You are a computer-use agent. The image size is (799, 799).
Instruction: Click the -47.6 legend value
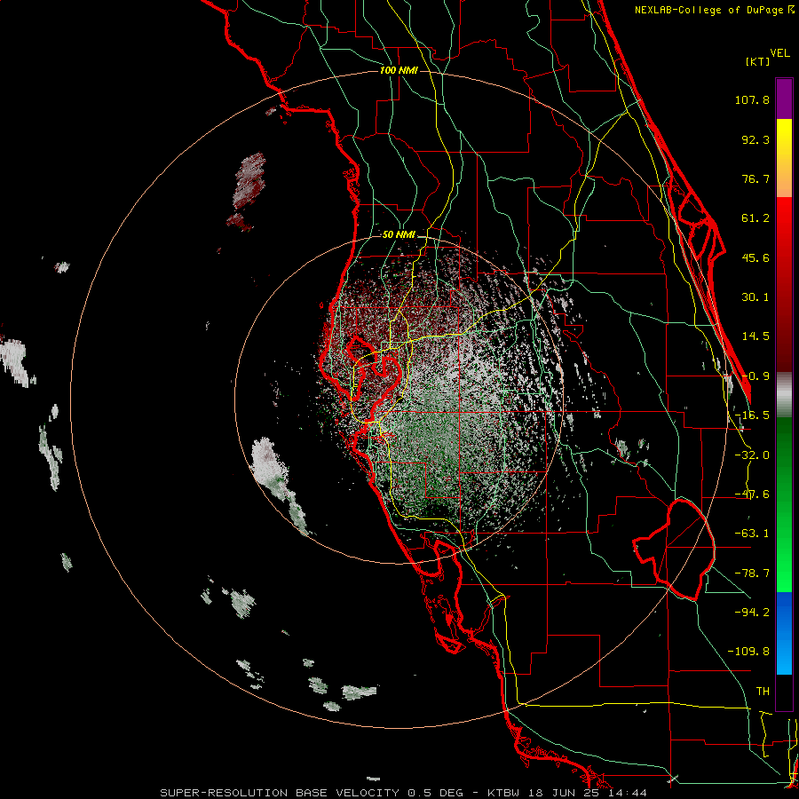(752, 494)
